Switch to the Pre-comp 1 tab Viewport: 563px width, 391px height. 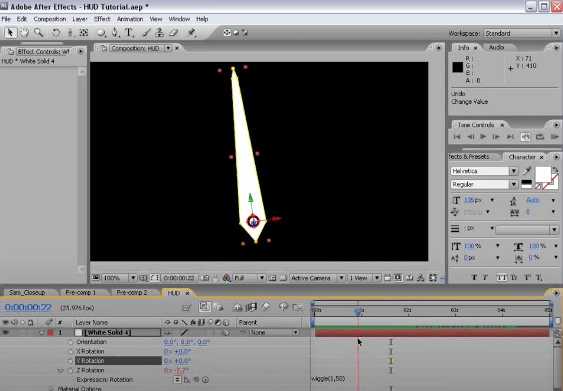(80, 293)
